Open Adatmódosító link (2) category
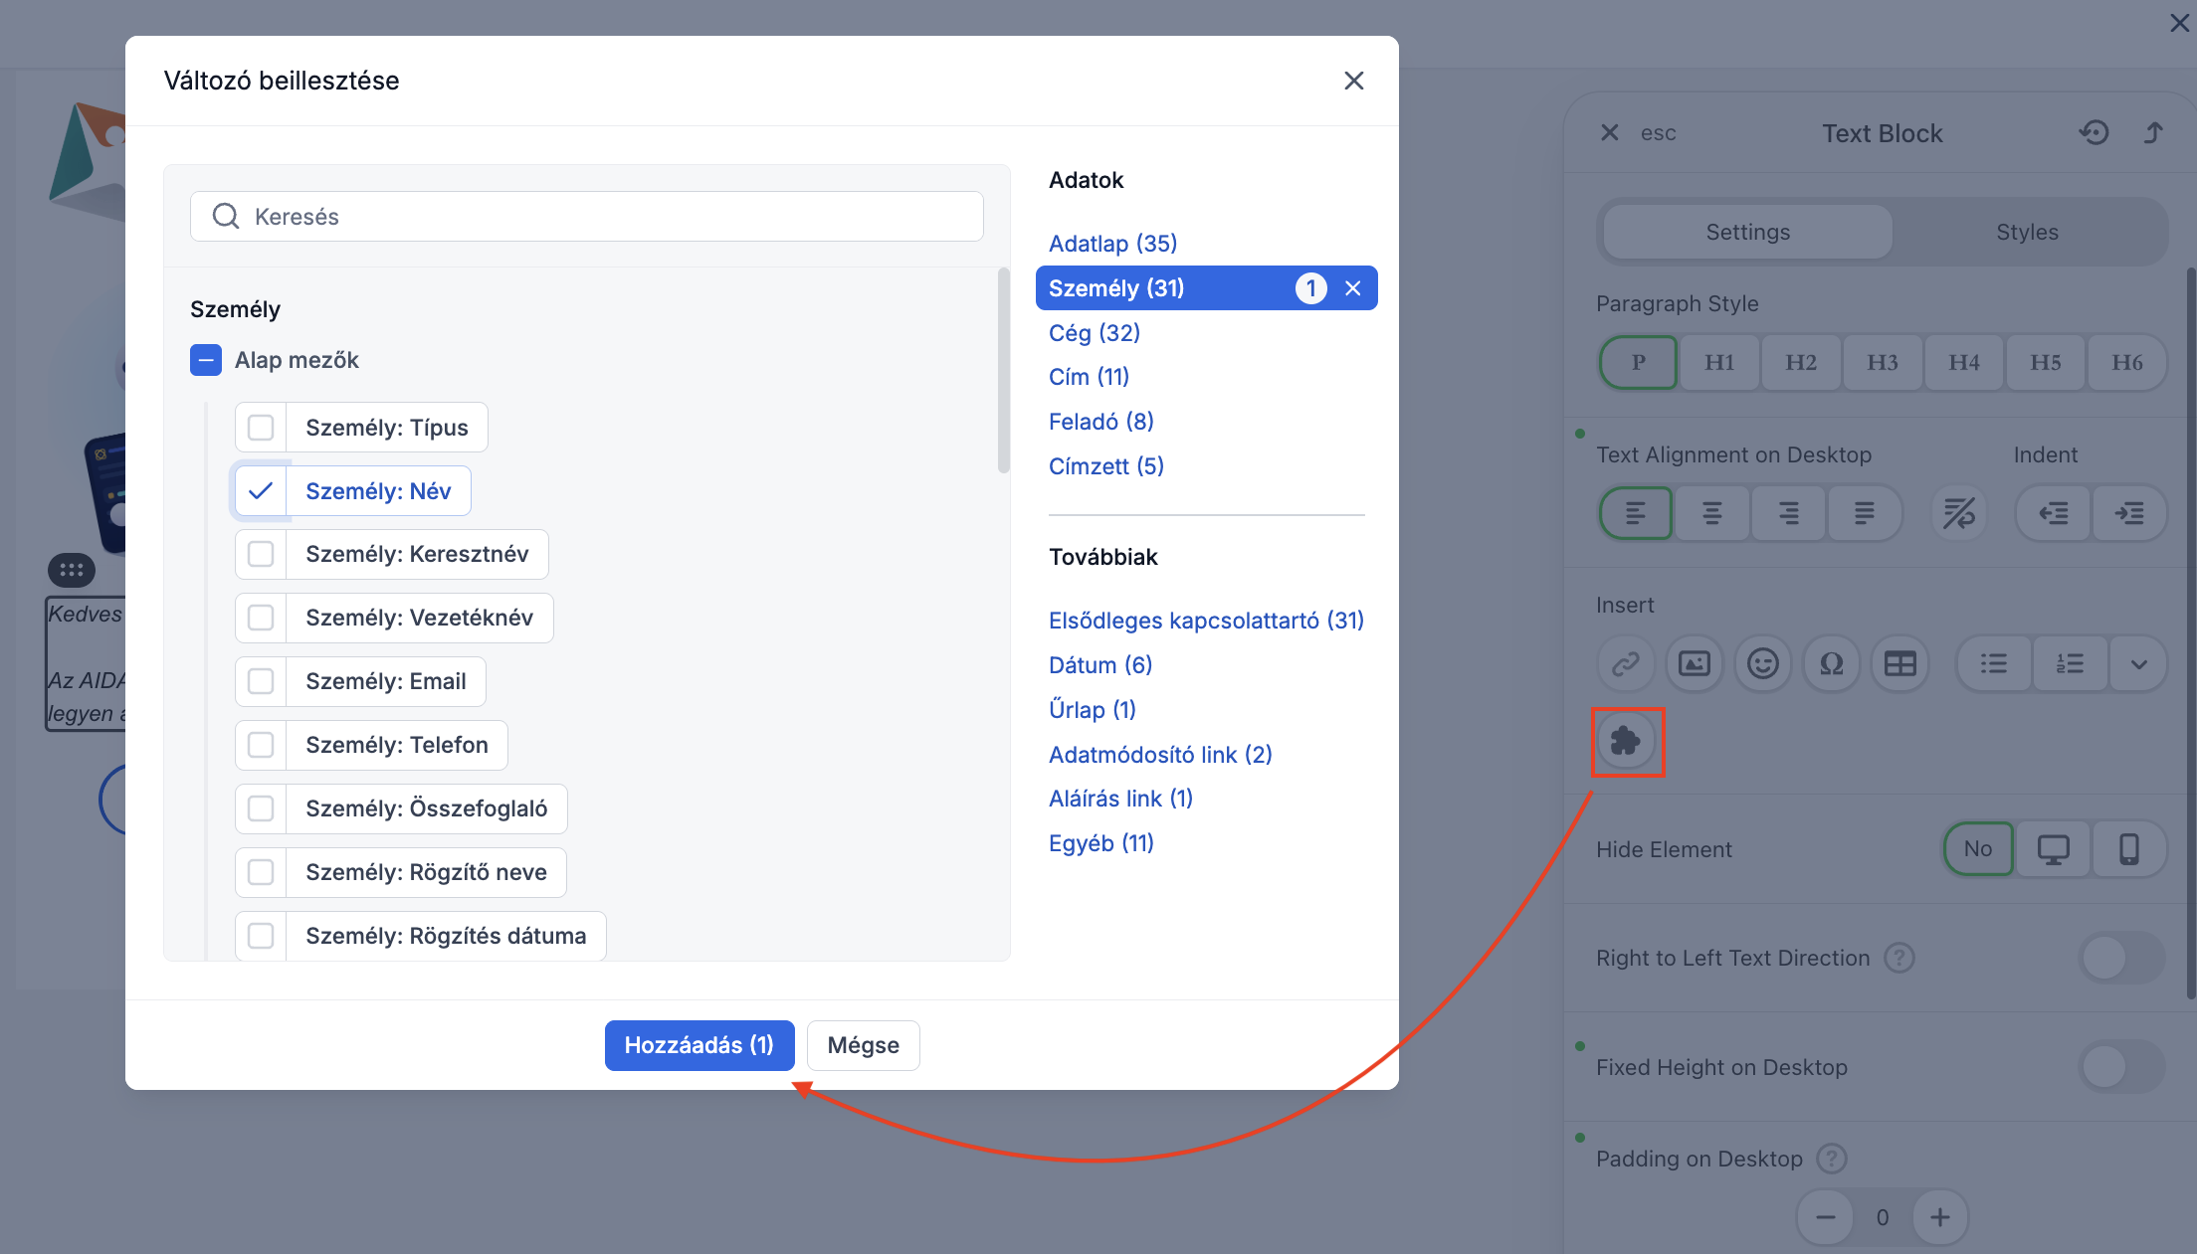The height and width of the screenshot is (1254, 2197). (1160, 755)
